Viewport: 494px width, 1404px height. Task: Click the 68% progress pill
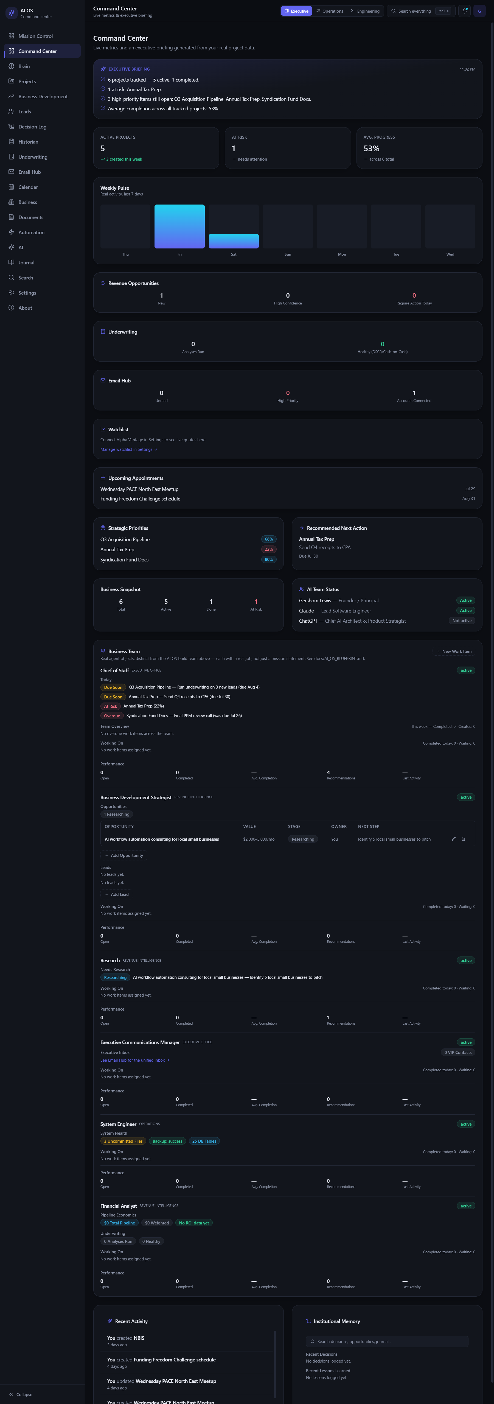point(269,539)
